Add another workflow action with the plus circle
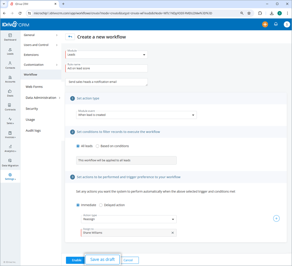 (276, 218)
